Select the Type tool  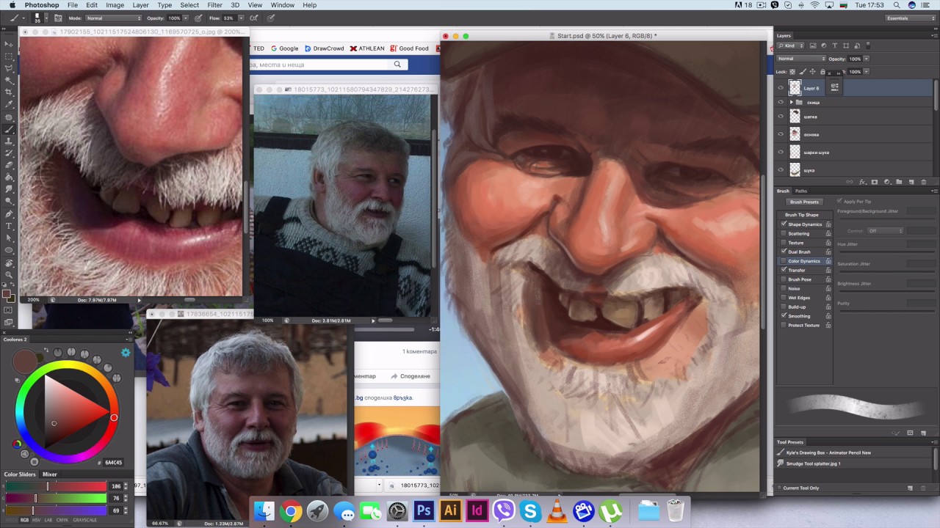(x=9, y=226)
